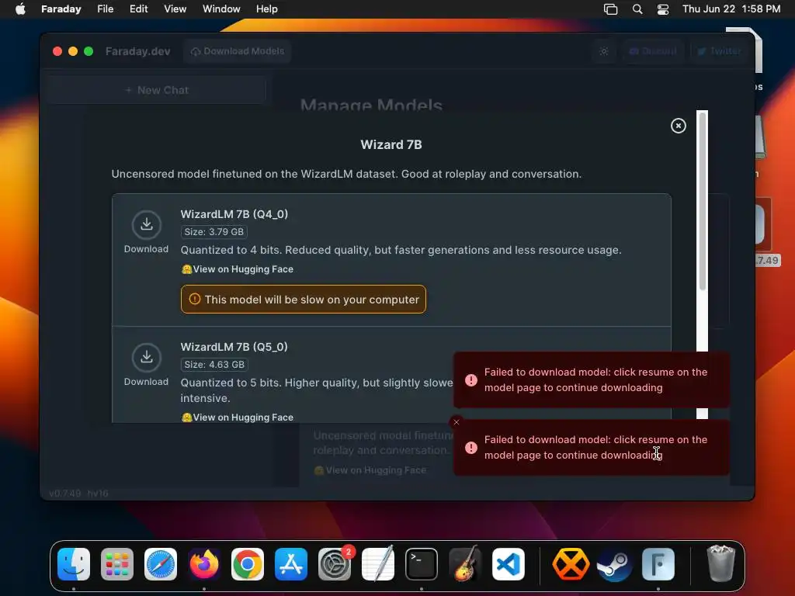Click the version v0.7.49 text in footer
The image size is (795, 596).
point(65,493)
